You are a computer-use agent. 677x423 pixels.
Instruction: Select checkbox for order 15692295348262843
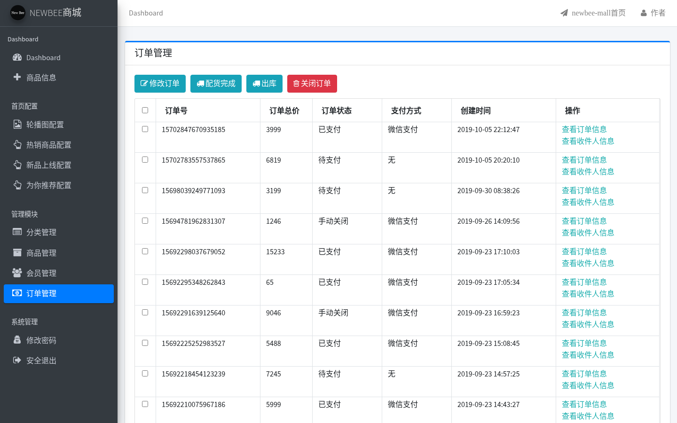click(x=145, y=282)
